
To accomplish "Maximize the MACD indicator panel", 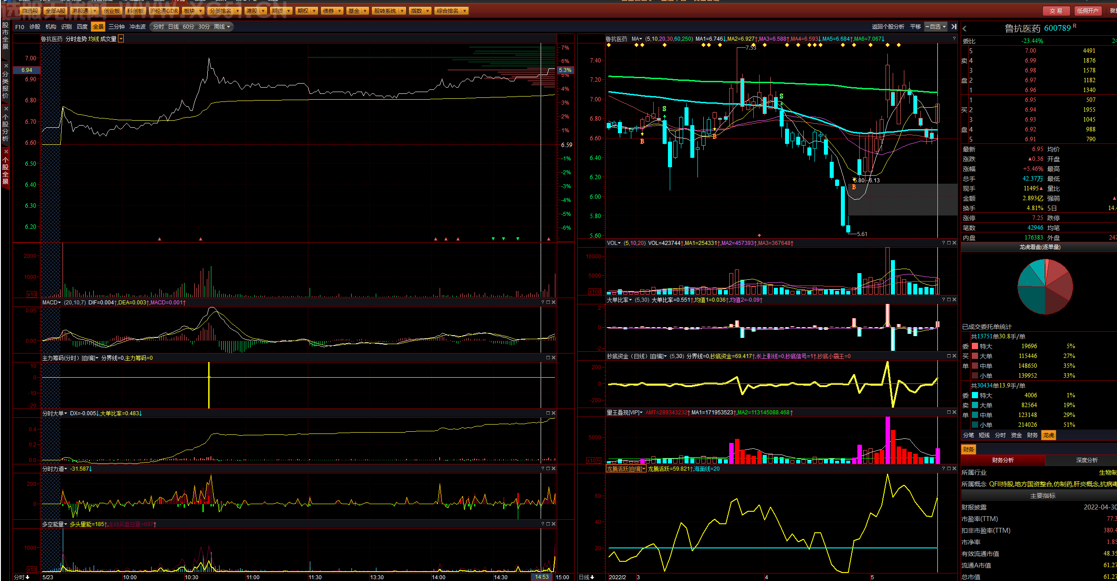I will click(548, 303).
